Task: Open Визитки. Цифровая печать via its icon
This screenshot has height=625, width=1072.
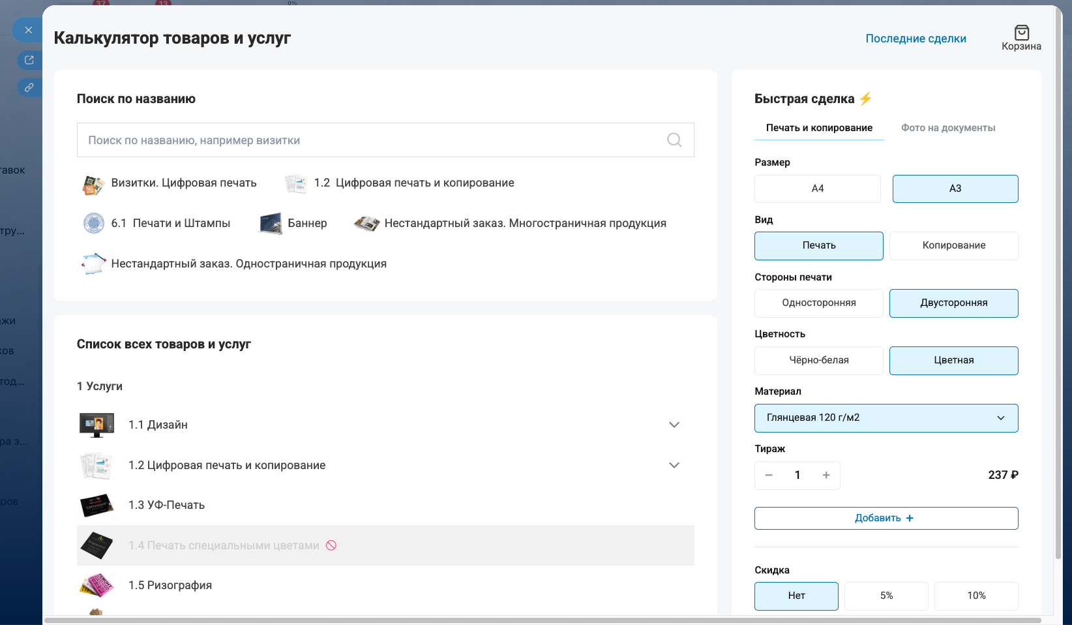Action: click(x=93, y=183)
